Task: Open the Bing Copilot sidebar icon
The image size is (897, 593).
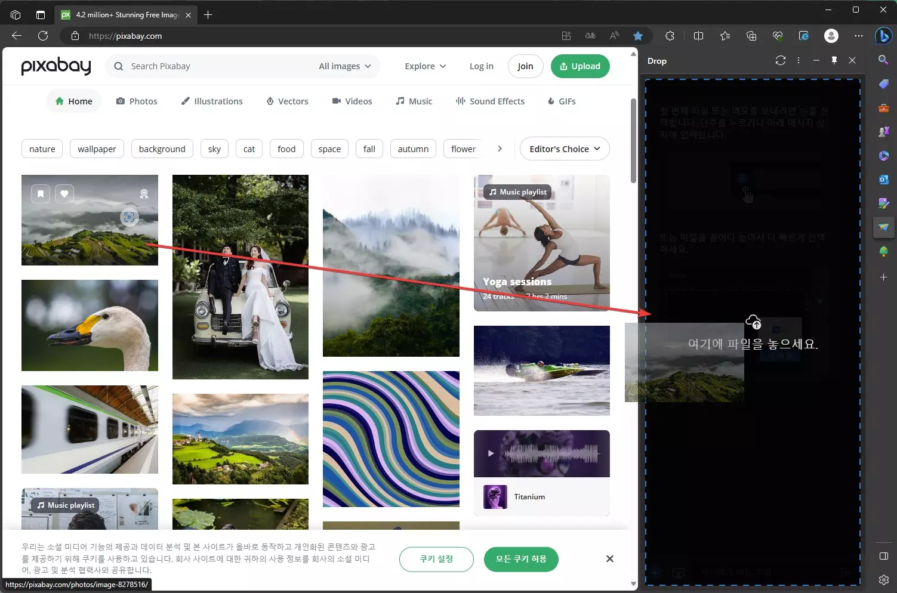Action: [883, 36]
